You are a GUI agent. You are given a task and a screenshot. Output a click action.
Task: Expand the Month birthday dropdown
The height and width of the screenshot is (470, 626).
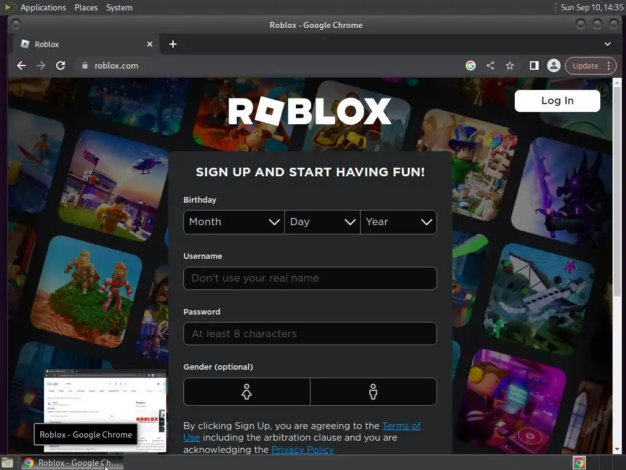pos(234,222)
